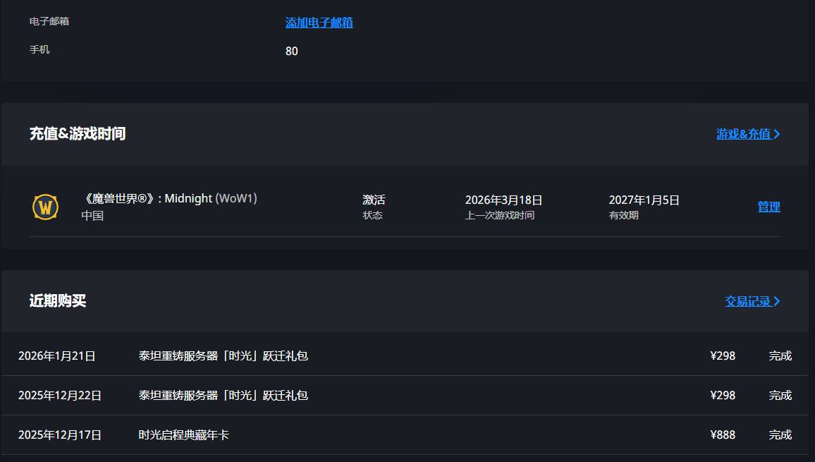
Task: Click 管理 for the Midnight subscription
Action: coord(768,207)
